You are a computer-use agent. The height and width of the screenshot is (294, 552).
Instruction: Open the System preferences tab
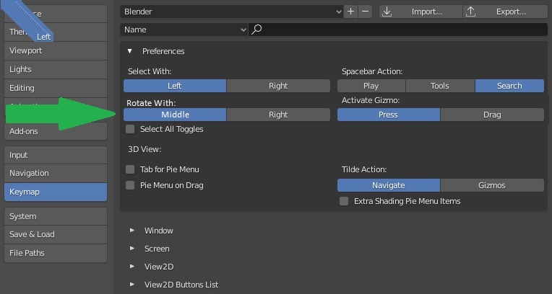click(x=56, y=216)
